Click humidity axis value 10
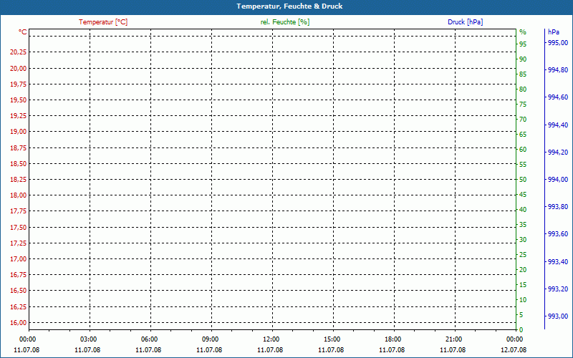The width and height of the screenshot is (573, 358). [523, 300]
